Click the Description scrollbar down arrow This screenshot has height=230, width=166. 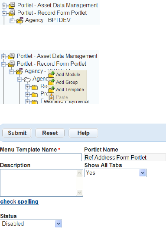[79, 192]
